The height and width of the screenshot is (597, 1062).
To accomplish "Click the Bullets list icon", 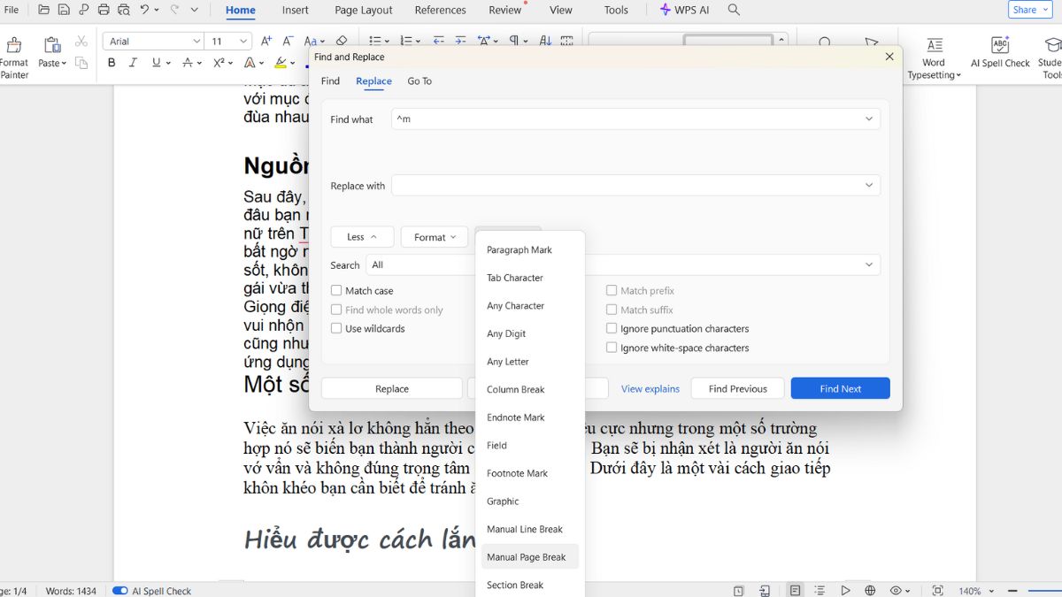I will [x=374, y=41].
